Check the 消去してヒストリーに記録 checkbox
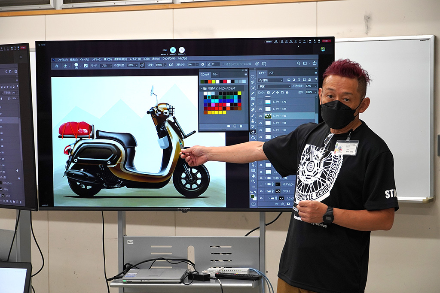 [x=223, y=64]
